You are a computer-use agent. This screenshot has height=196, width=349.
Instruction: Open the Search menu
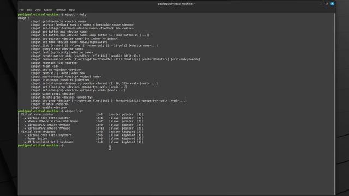point(47,10)
